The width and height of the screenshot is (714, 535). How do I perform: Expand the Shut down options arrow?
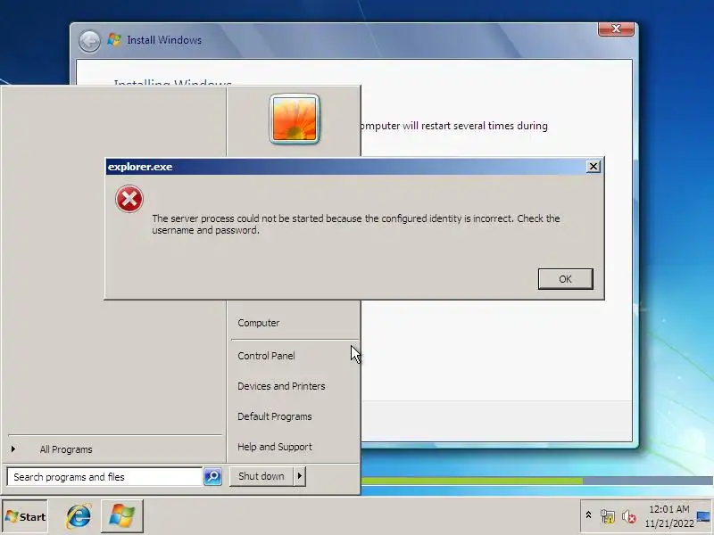point(300,476)
